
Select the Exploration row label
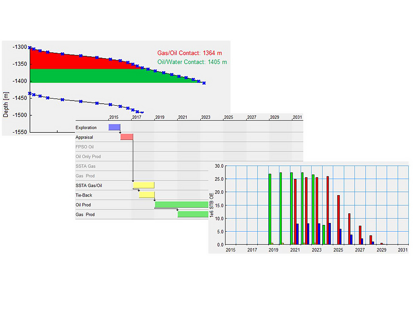coord(85,127)
